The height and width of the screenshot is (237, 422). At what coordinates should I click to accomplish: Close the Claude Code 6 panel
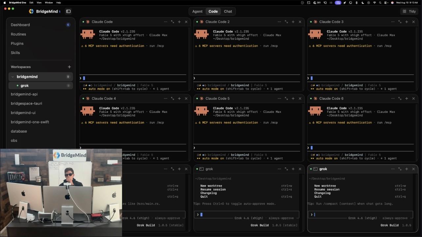[x=414, y=98]
